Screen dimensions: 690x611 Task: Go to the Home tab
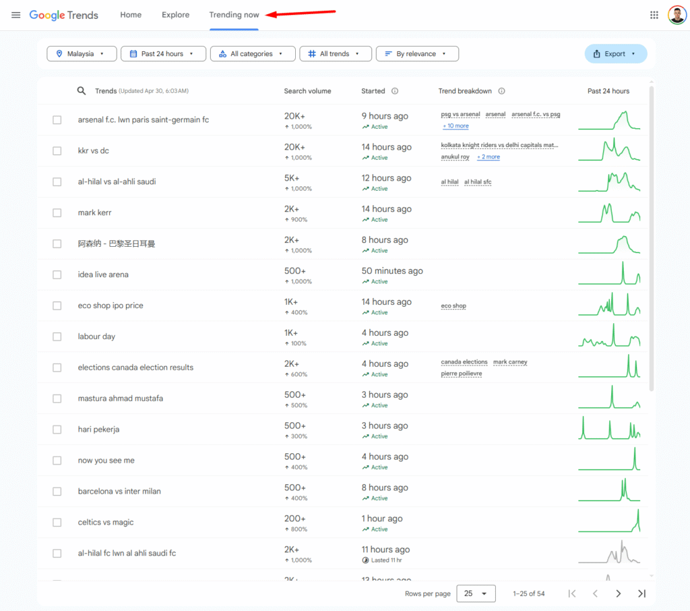(131, 15)
